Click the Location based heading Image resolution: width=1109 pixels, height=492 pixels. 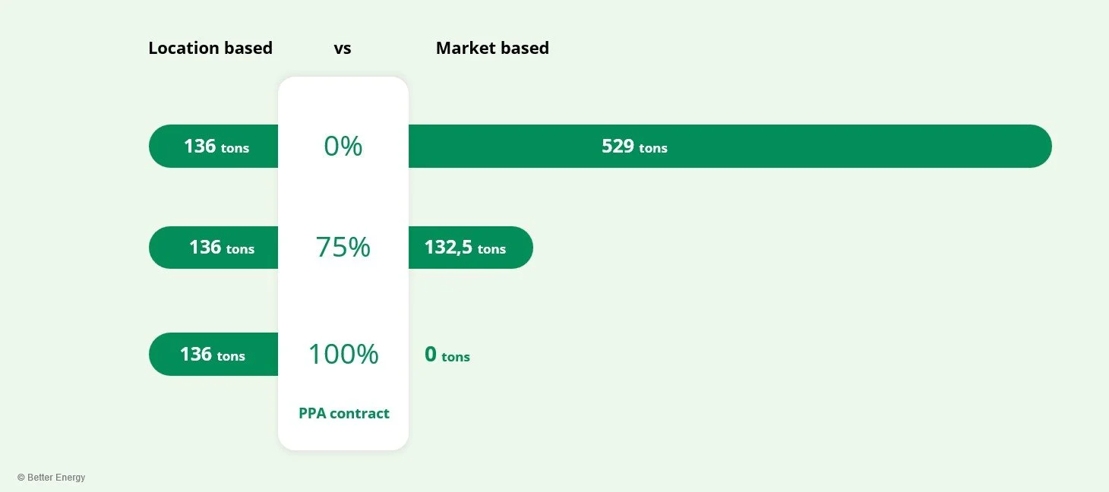click(x=210, y=48)
